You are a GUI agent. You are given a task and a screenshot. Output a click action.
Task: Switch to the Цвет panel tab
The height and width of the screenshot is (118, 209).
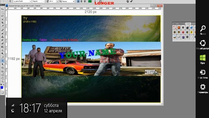(x=175, y=24)
